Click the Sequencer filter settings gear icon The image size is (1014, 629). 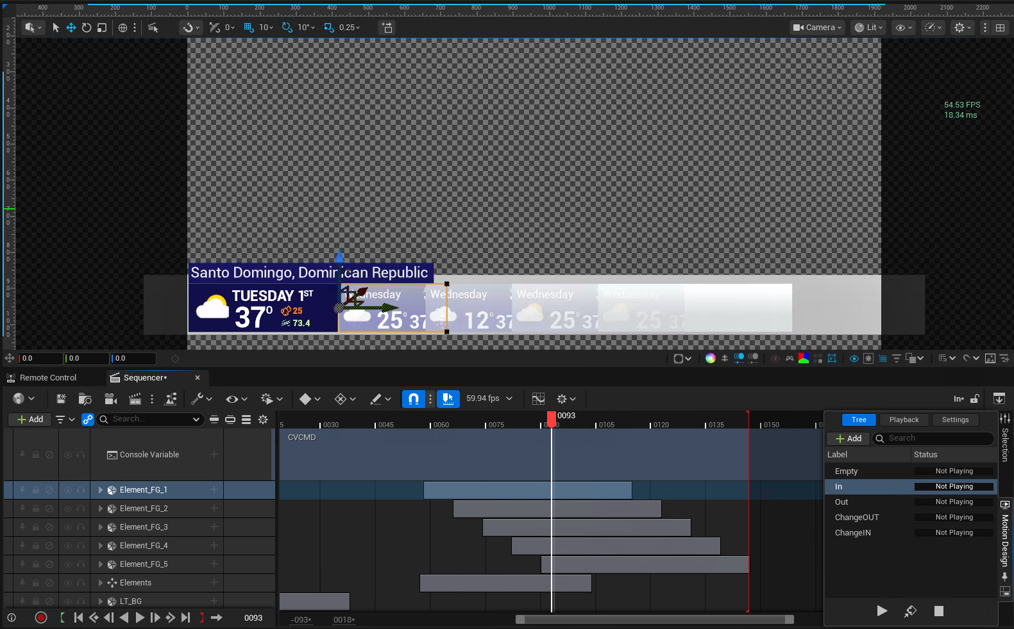(263, 420)
